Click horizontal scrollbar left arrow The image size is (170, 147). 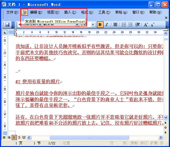click(x=29, y=138)
